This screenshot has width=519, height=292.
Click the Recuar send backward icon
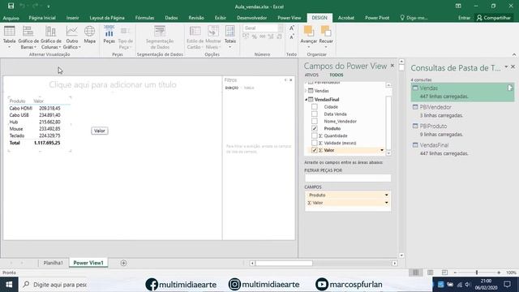(326, 31)
